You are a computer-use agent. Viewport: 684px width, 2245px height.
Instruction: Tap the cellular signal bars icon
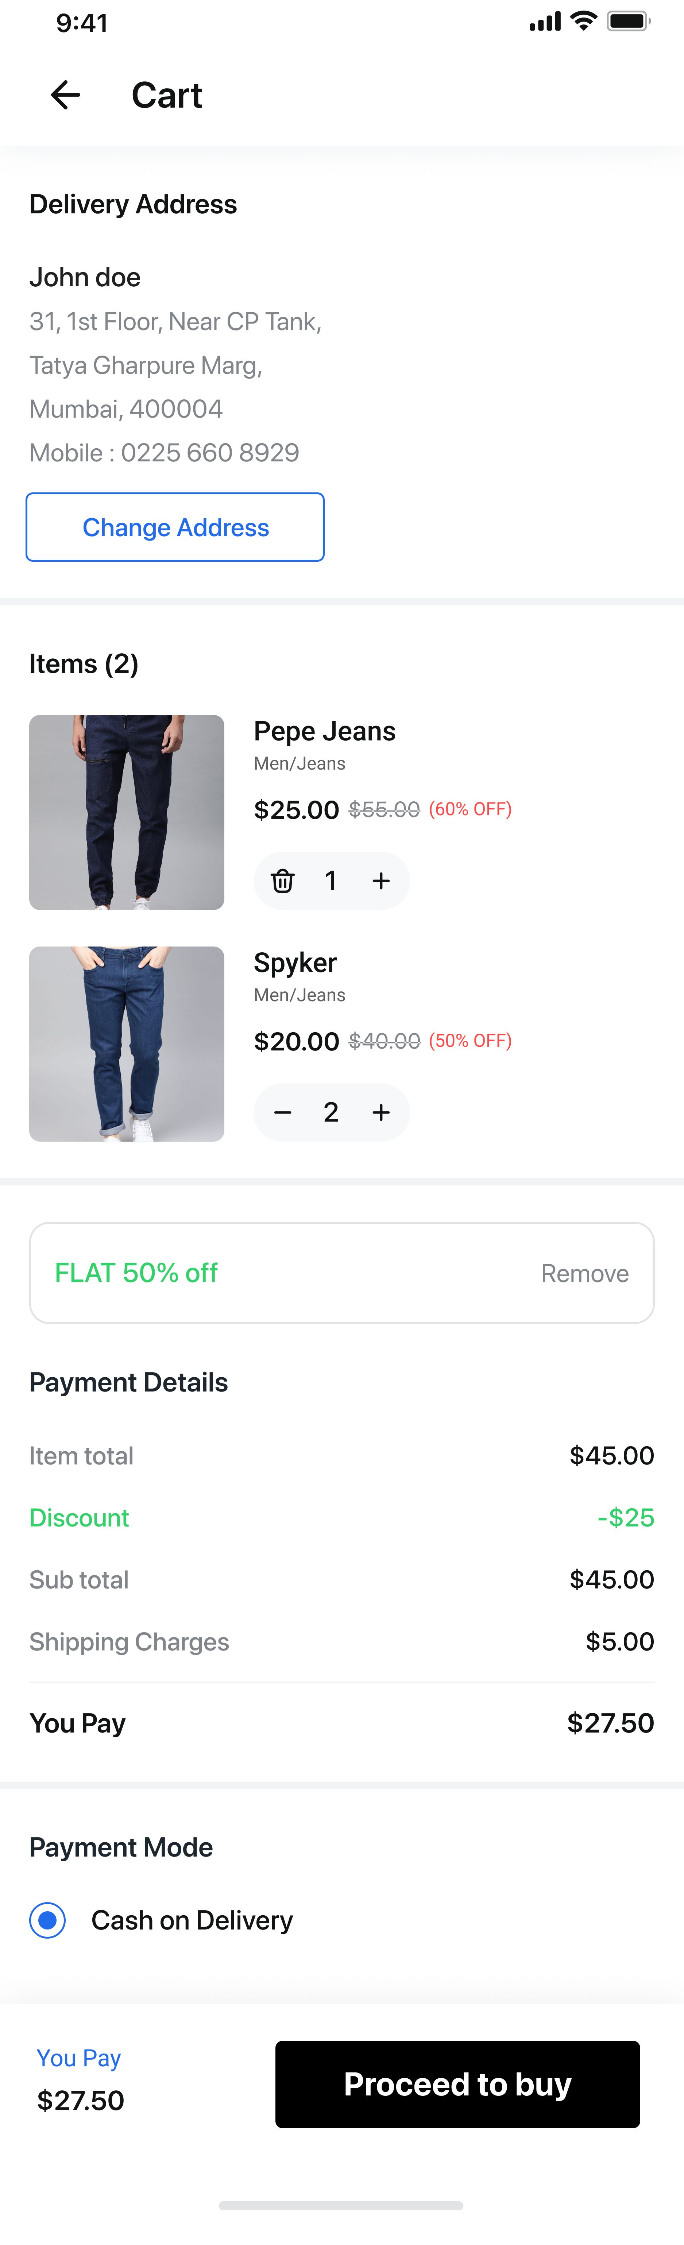point(545,23)
